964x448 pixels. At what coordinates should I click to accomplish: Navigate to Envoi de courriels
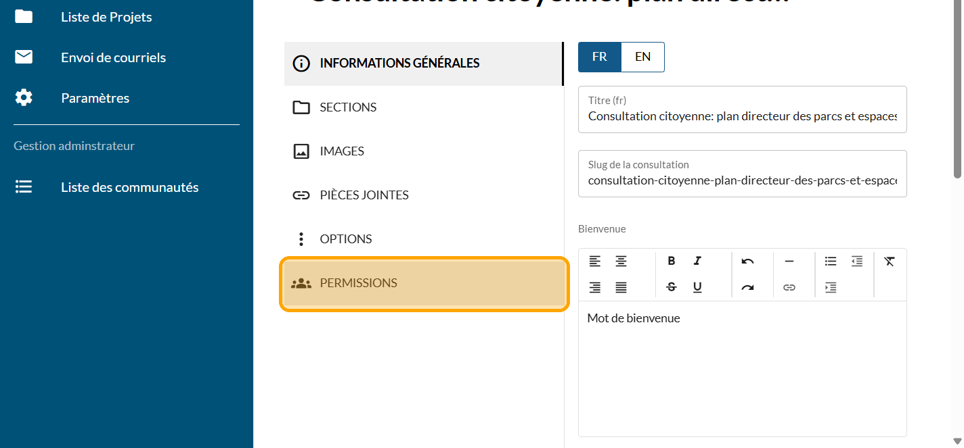click(x=113, y=57)
